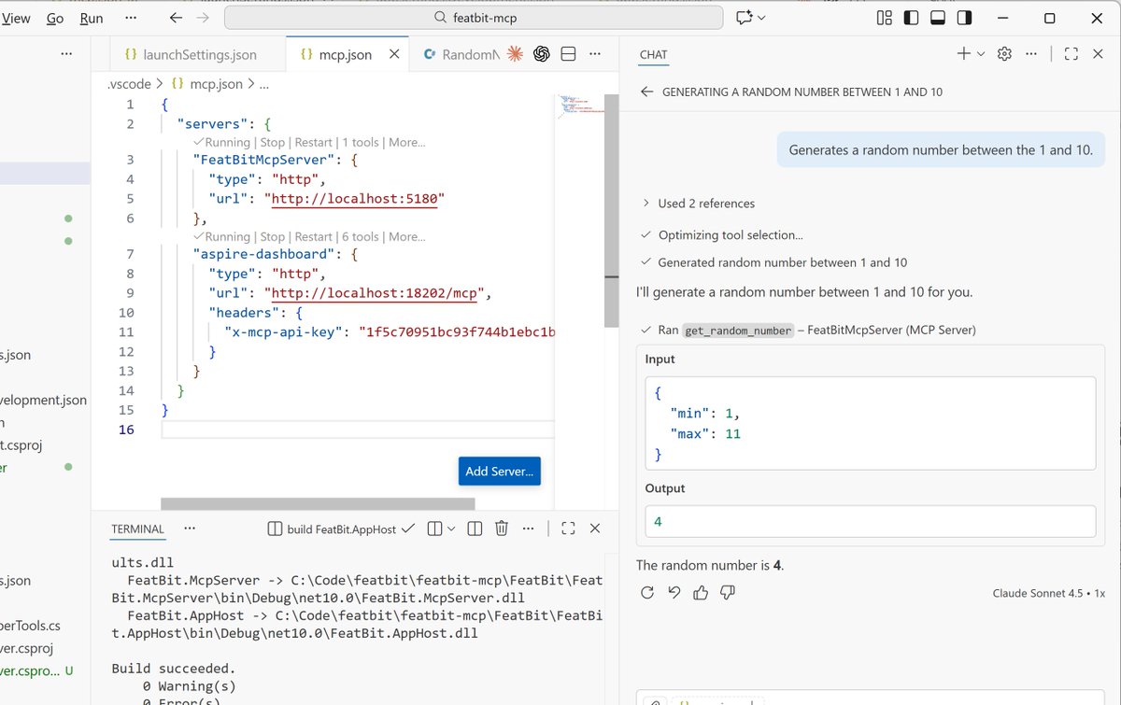Select the TERMINAL panel tab
The height and width of the screenshot is (705, 1121).
click(137, 529)
